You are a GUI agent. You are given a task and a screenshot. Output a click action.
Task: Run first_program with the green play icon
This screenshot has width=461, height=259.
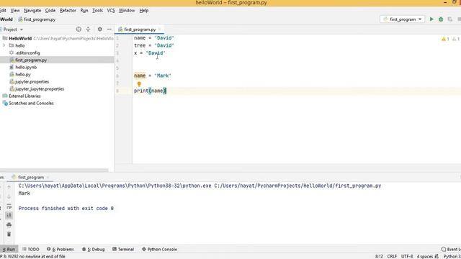pos(431,19)
